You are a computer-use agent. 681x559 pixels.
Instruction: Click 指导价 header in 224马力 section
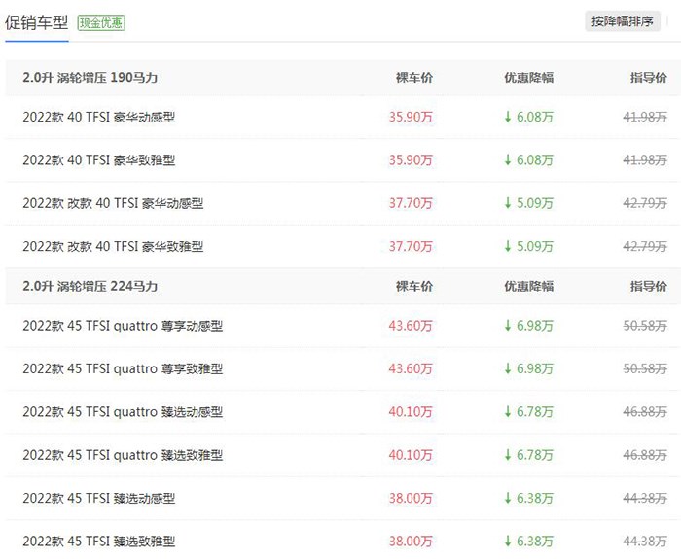[x=649, y=287]
